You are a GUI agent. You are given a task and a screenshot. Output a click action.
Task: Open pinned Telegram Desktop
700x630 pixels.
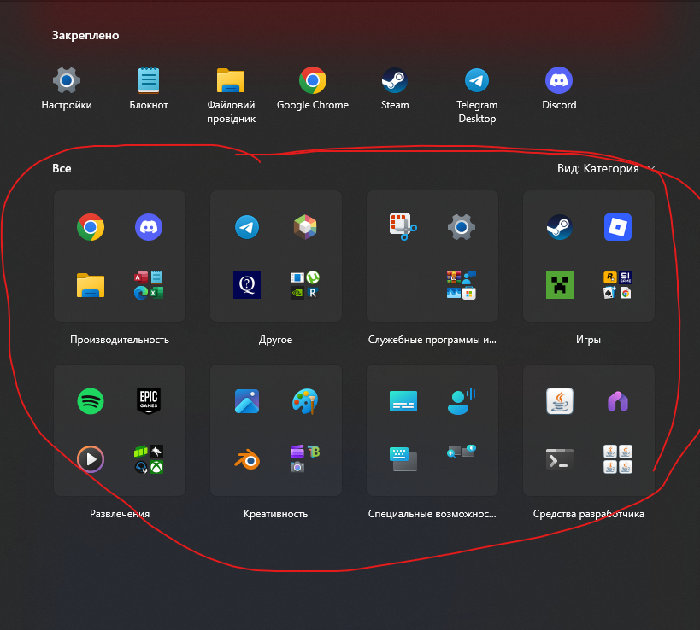(x=477, y=95)
